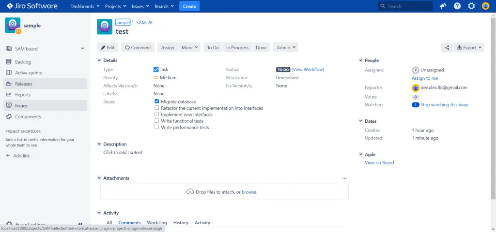This screenshot has width=496, height=232.
Task: Open the Projects dropdown menu
Action: click(x=115, y=6)
